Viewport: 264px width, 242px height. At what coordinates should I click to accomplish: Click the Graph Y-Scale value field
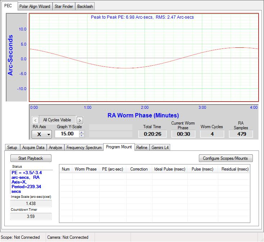pyautogui.click(x=67, y=134)
